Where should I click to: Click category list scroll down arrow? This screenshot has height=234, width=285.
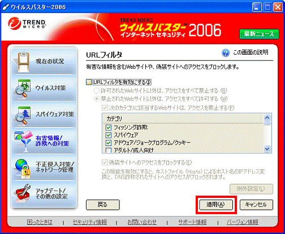point(267,149)
